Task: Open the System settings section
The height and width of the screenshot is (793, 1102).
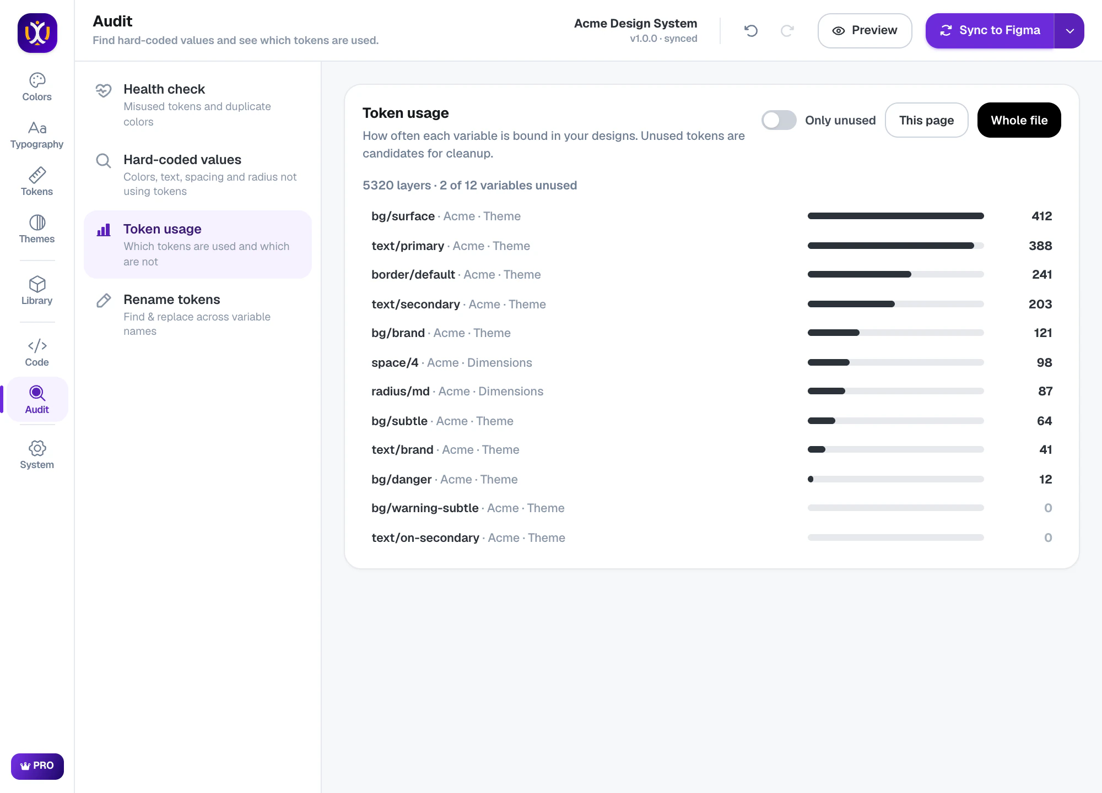Action: [37, 455]
